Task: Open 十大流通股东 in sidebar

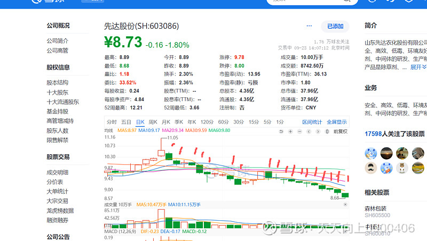Action: (63, 102)
